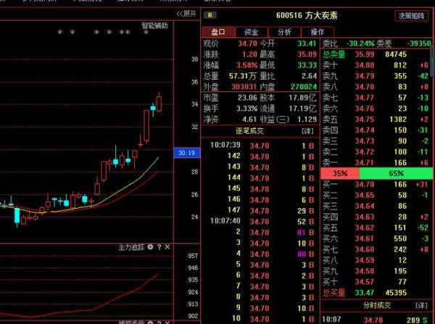The height and width of the screenshot is (324, 435).
Task: Select 卖五 row at 34.75
Action: pyautogui.click(x=376, y=120)
